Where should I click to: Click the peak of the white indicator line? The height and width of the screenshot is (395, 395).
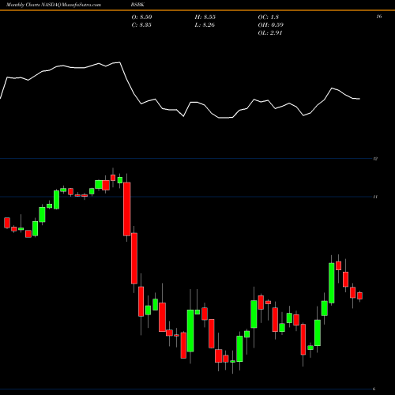120,62
